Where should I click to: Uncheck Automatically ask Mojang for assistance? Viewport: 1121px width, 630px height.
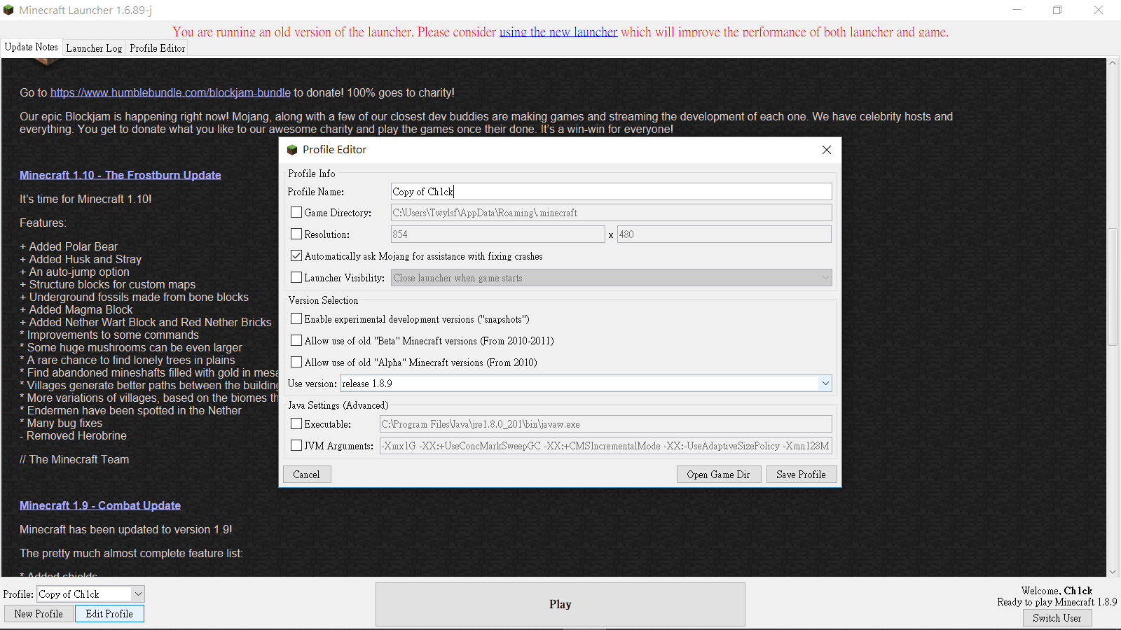pos(296,255)
